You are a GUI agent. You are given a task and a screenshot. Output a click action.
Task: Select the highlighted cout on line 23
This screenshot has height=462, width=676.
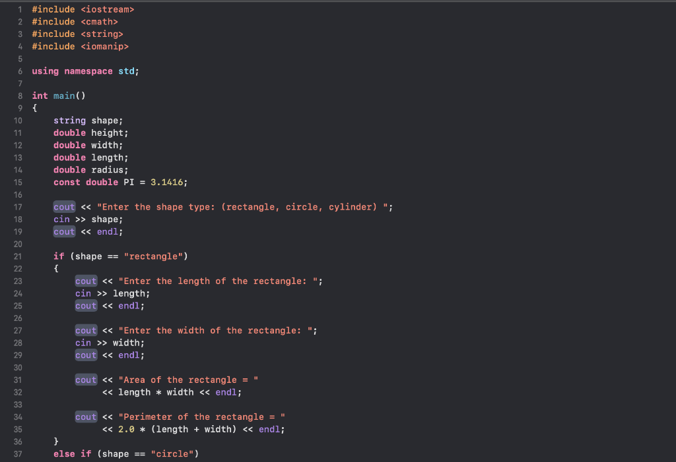coord(86,281)
